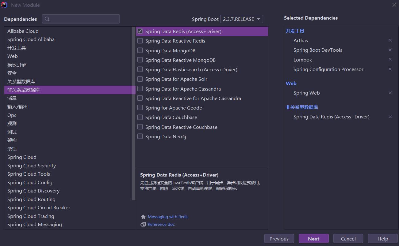Select the 观测 category

(x=68, y=123)
